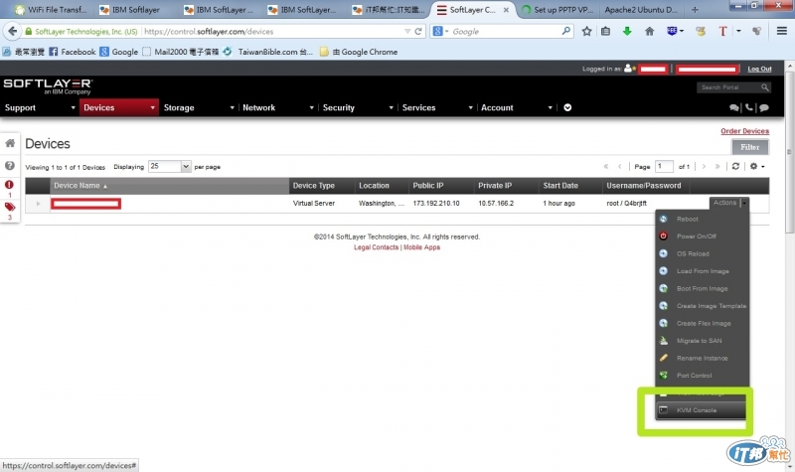Change the per page display count dropdown
Screen dimensions: 795x472
169,166
